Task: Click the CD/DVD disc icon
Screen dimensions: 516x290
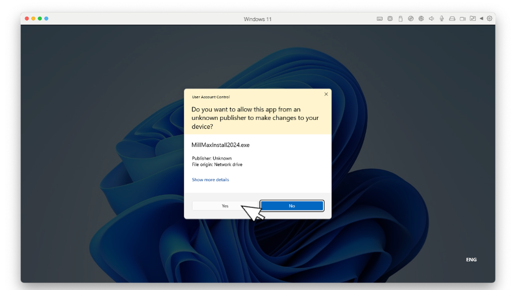Action: click(411, 19)
